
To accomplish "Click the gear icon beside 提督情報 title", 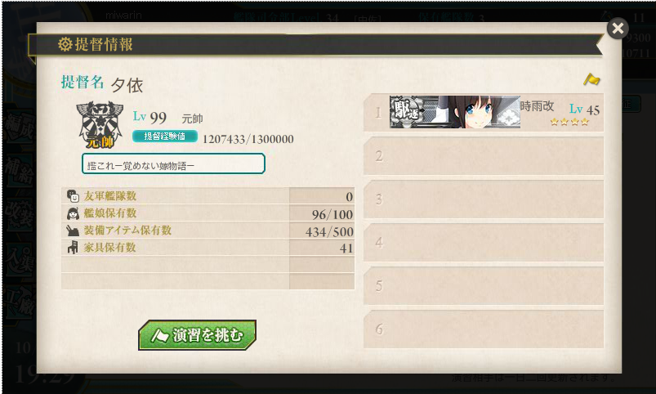I will click(x=65, y=44).
